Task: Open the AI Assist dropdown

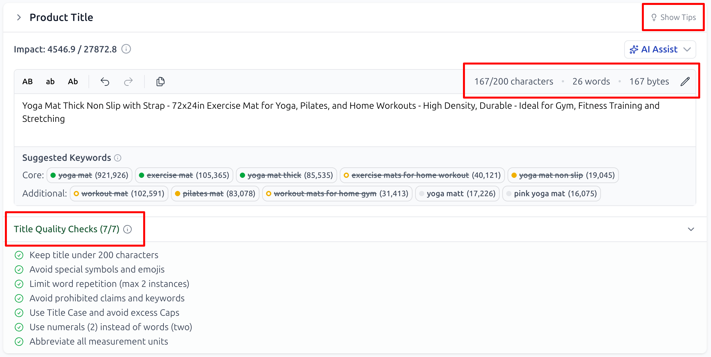Action: pos(660,49)
